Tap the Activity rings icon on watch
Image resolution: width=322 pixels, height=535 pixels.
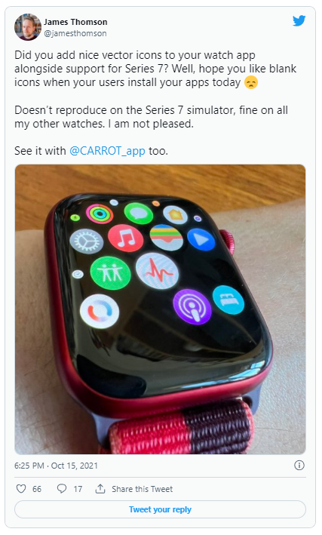(100, 214)
